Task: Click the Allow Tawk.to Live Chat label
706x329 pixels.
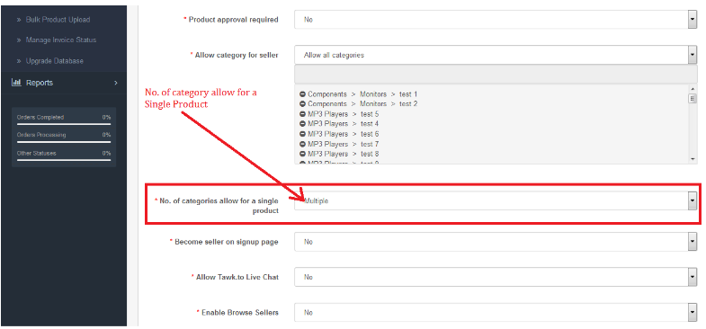Action: pyautogui.click(x=237, y=277)
